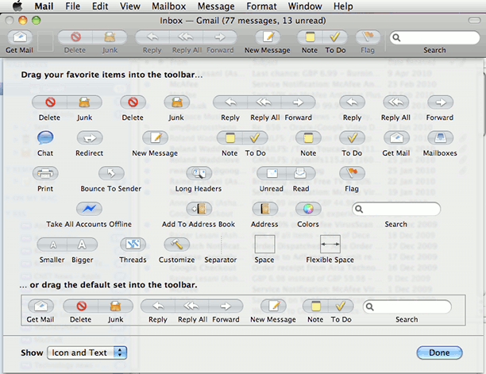Choose Add To Address Book icon
This screenshot has width=486, height=374.
point(199,209)
